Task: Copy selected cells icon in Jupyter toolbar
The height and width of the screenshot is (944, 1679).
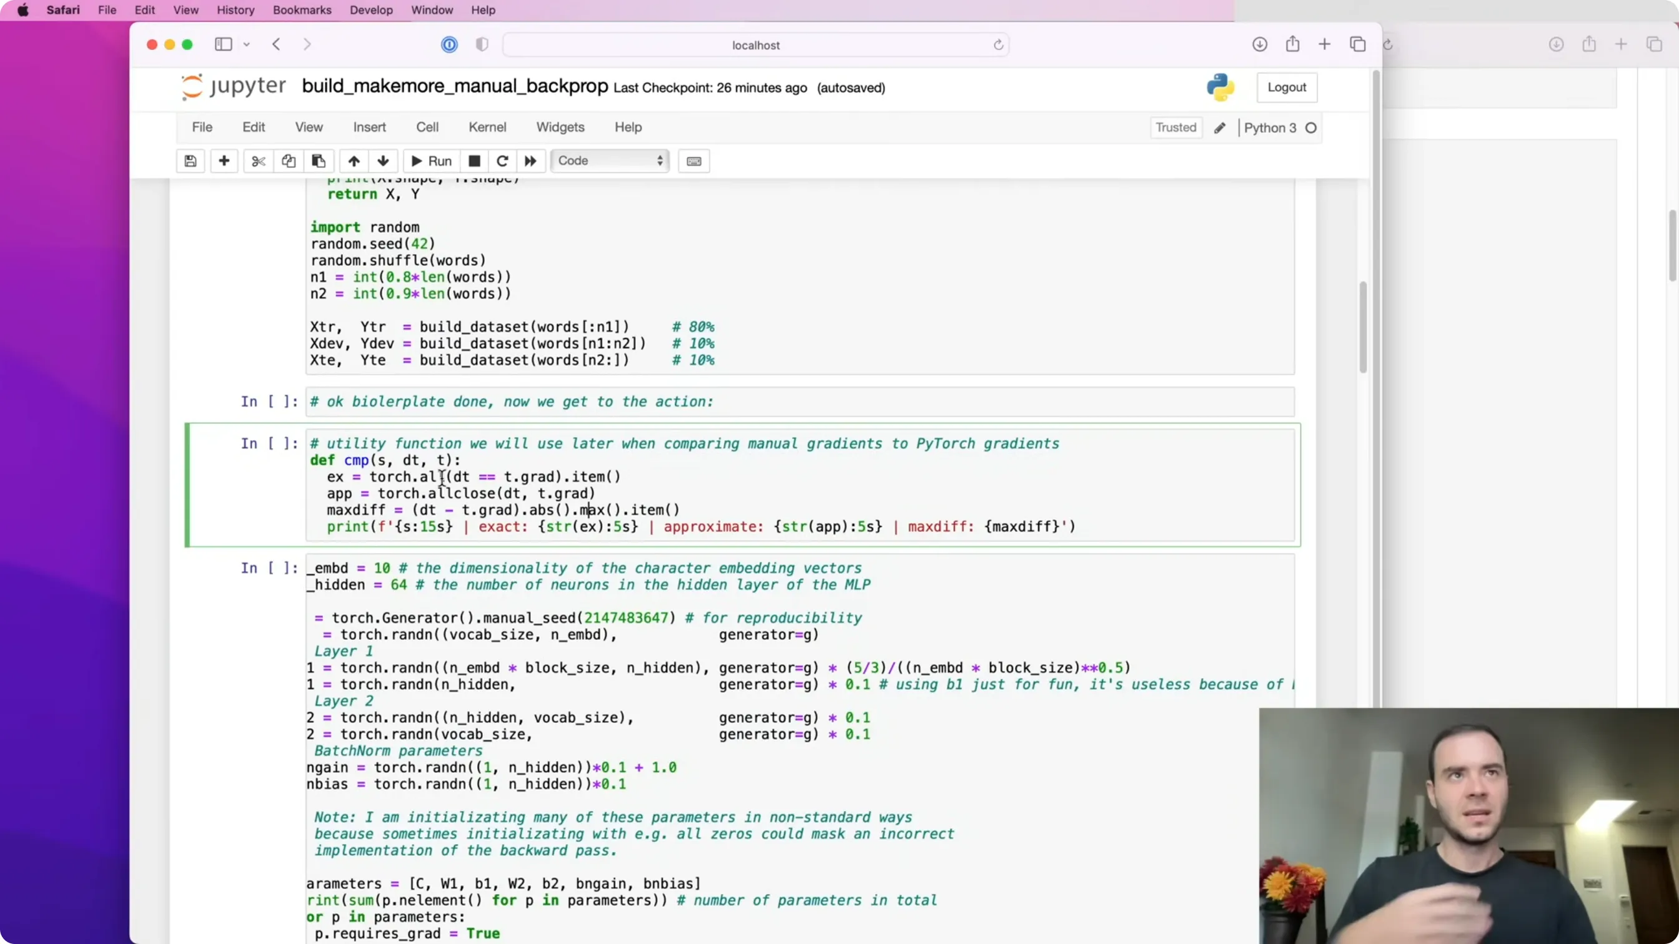Action: pyautogui.click(x=289, y=161)
